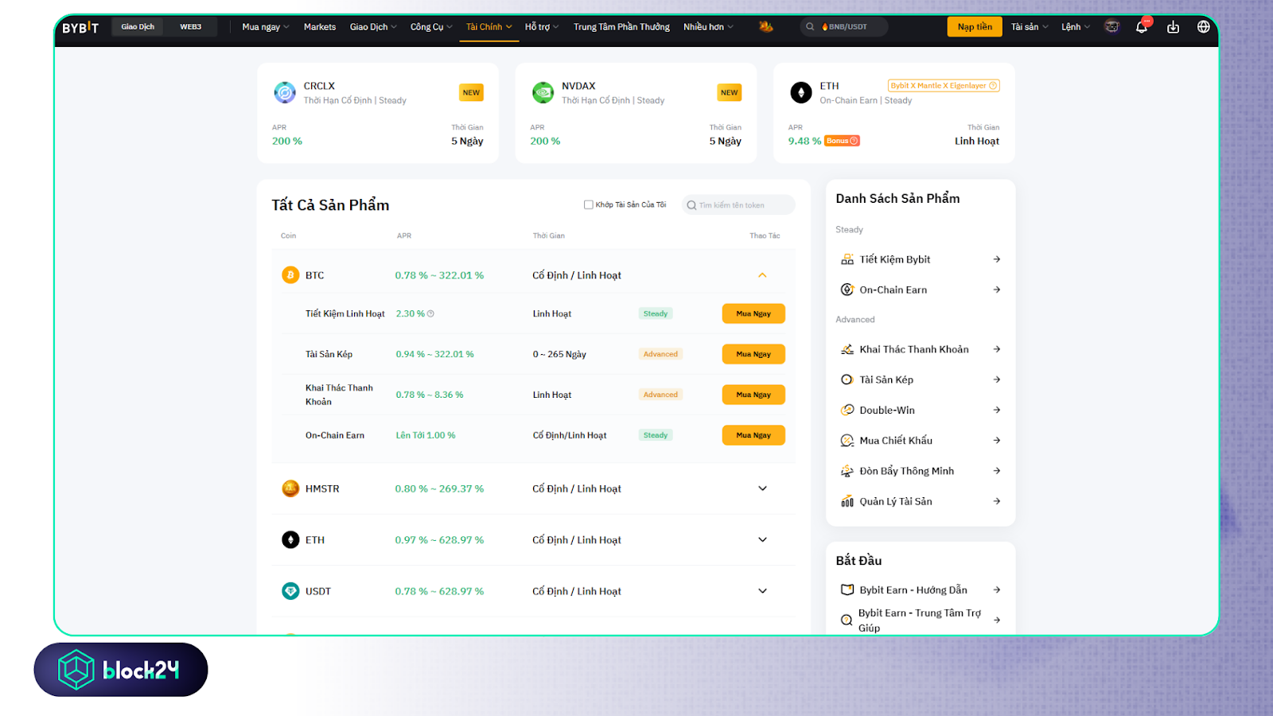Click the Quản Lý Tài Sản icon
The width and height of the screenshot is (1273, 716).
(x=847, y=501)
